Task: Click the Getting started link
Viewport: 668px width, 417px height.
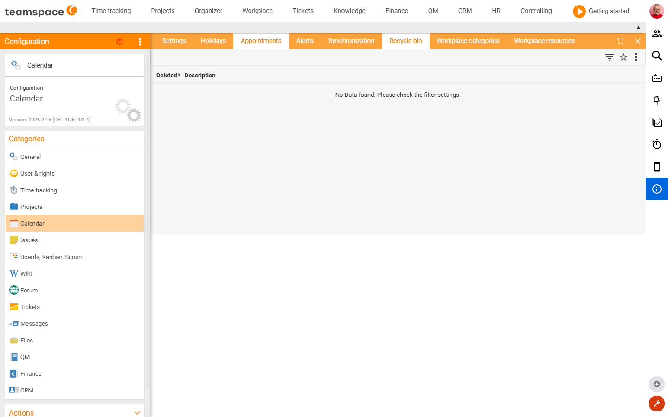Action: click(609, 11)
